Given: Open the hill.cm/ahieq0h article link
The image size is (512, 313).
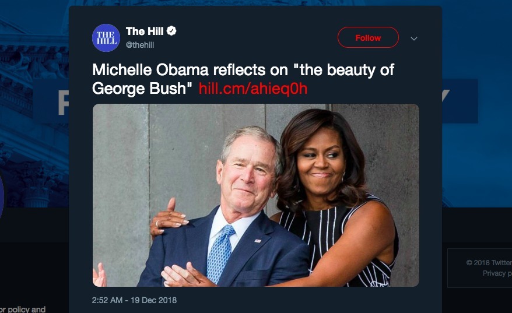Looking at the screenshot, I should click(253, 89).
